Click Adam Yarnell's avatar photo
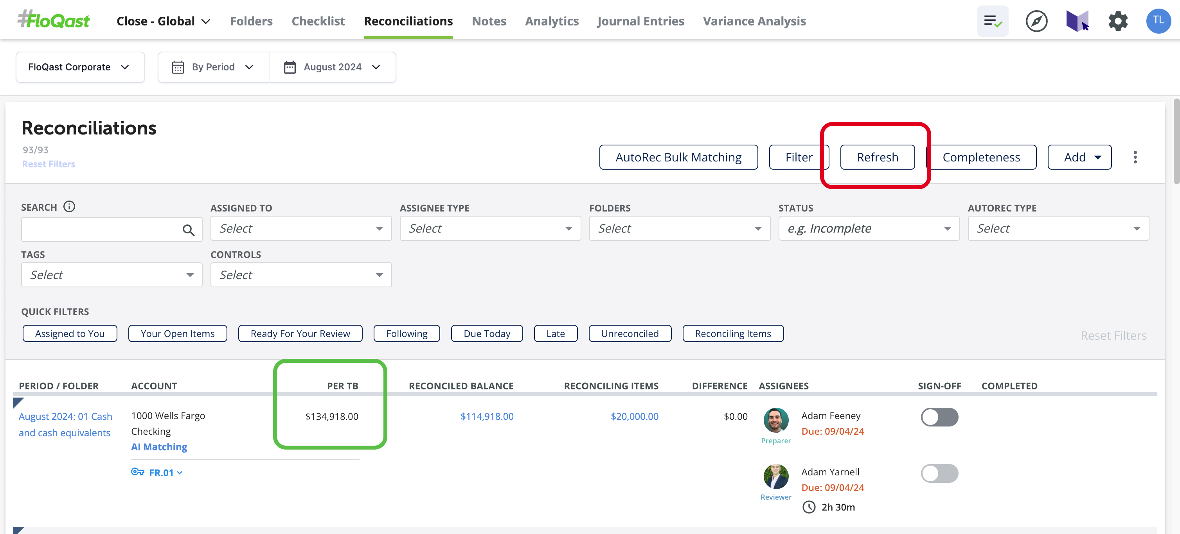The width and height of the screenshot is (1180, 534). point(775,476)
